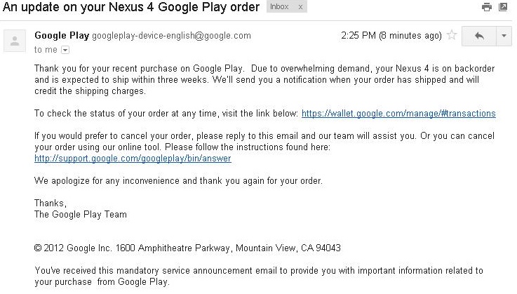Click the 'to me' recipient text
The width and height of the screenshot is (517, 294).
pos(46,50)
